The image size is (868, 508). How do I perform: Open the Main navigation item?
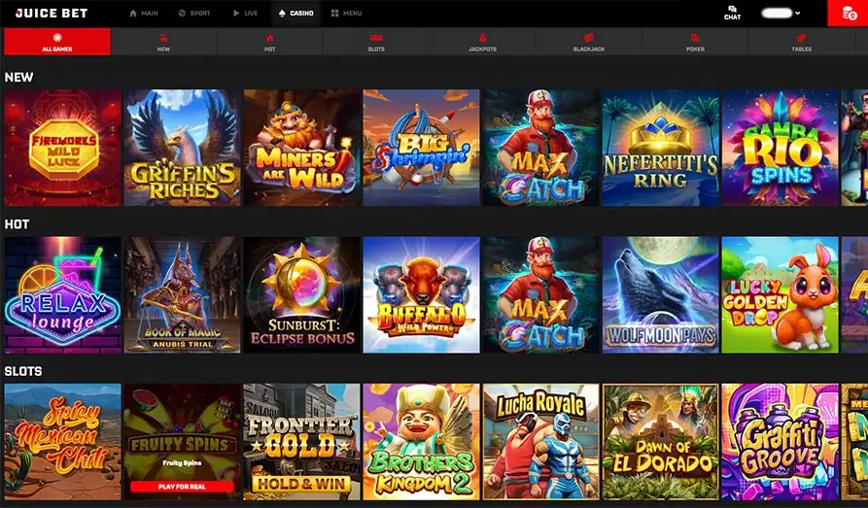[144, 14]
